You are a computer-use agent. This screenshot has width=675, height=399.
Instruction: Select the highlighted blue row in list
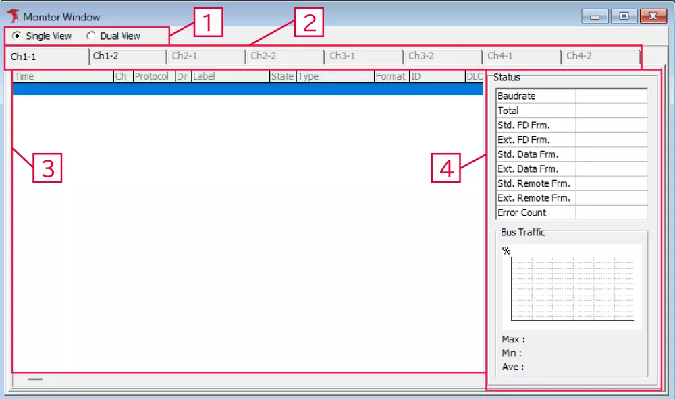point(248,89)
